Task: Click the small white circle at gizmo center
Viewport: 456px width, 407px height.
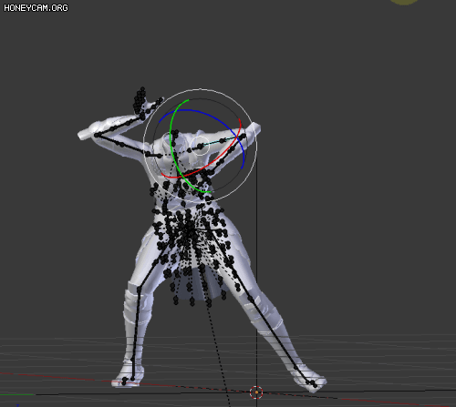Action: pos(201,146)
